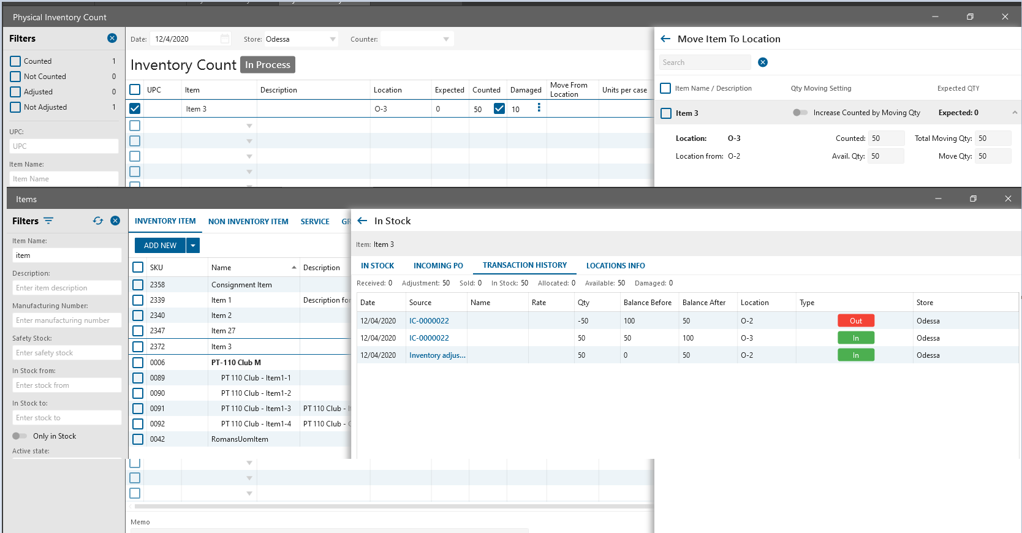
Task: Check the Not Counted filter checkbox
Action: (x=15, y=77)
